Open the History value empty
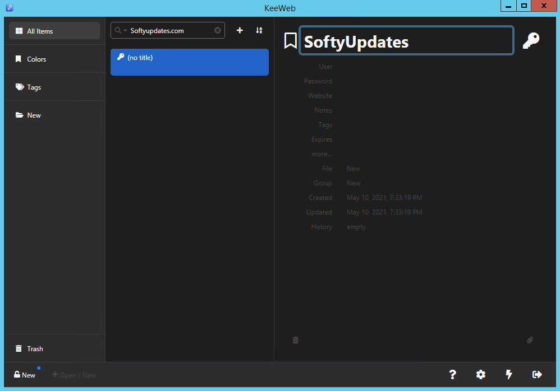560x391 pixels. pyautogui.click(x=356, y=227)
